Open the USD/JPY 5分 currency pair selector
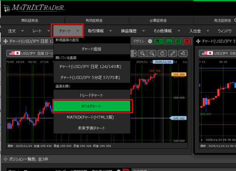Viewport: 236px width, 171px height. 218,53
